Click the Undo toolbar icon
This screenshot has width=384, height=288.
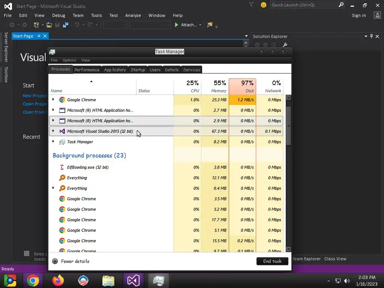pos(77,25)
